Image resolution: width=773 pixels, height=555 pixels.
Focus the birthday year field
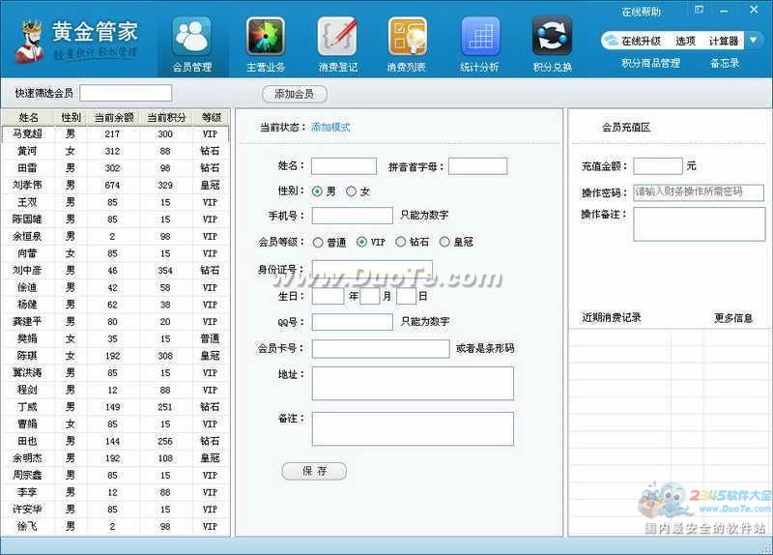click(x=328, y=296)
